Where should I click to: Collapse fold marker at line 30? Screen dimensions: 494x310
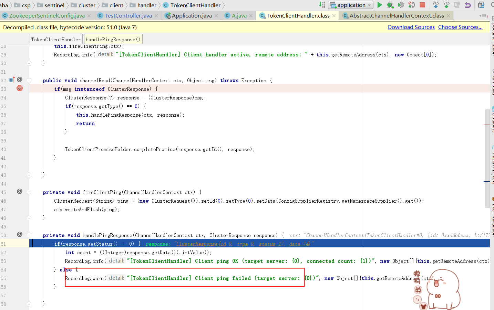29,63
